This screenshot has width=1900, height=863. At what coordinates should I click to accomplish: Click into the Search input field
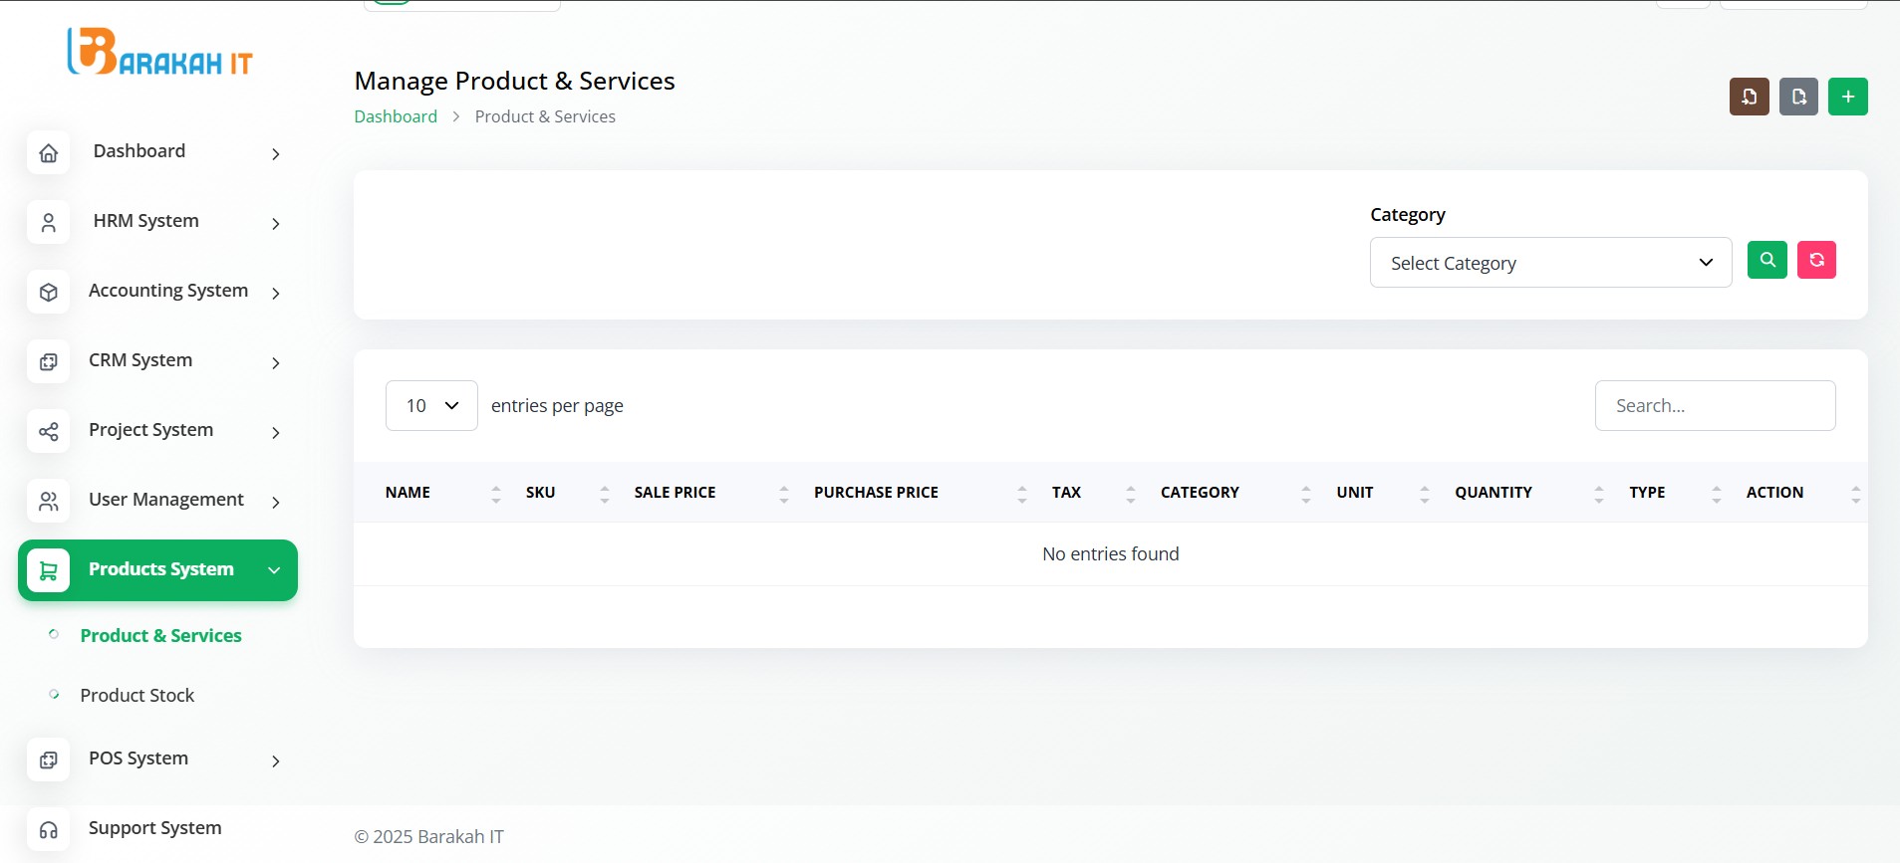(1714, 406)
